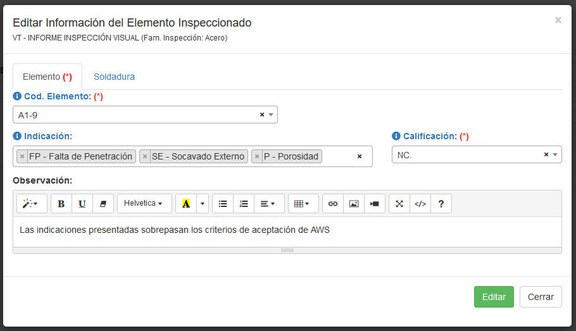This screenshot has width=576, height=331.
Task: Expand the Cod. Elemento A1-9 dropdown
Action: (x=271, y=115)
